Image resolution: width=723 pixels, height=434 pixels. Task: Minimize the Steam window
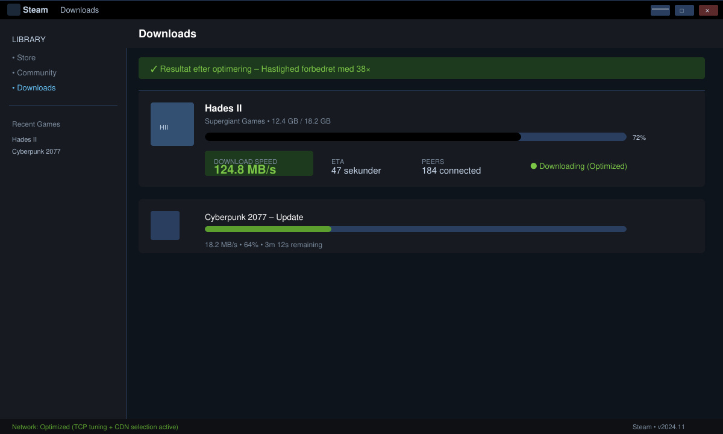coord(660,10)
